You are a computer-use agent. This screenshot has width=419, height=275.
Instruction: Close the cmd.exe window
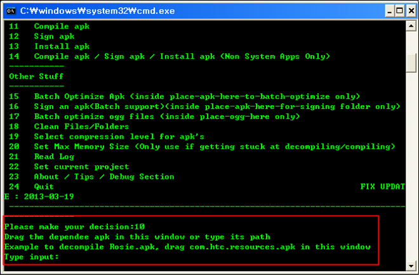coord(408,10)
